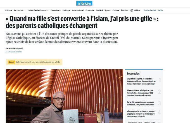190x123 pixels.
Task: Read the Disparition d'Agathe top story
Action: (141, 81)
